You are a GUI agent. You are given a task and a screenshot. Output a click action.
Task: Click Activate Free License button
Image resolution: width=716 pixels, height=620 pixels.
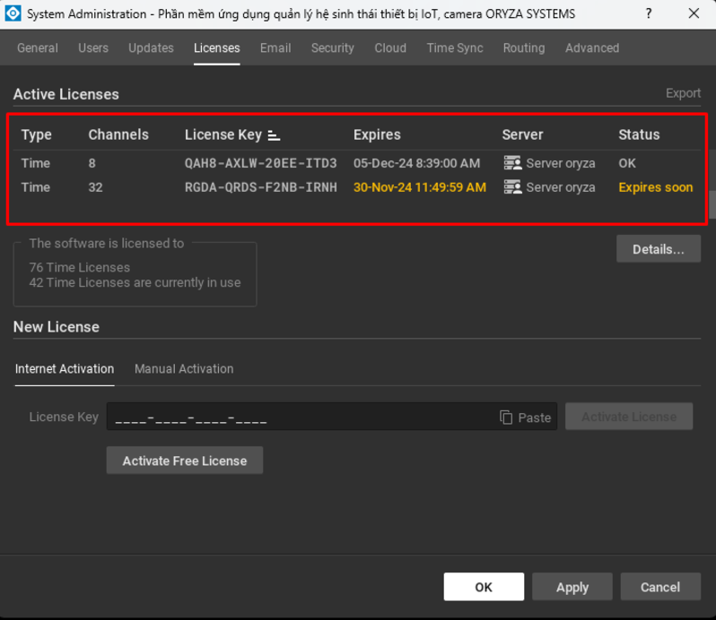[x=185, y=461]
